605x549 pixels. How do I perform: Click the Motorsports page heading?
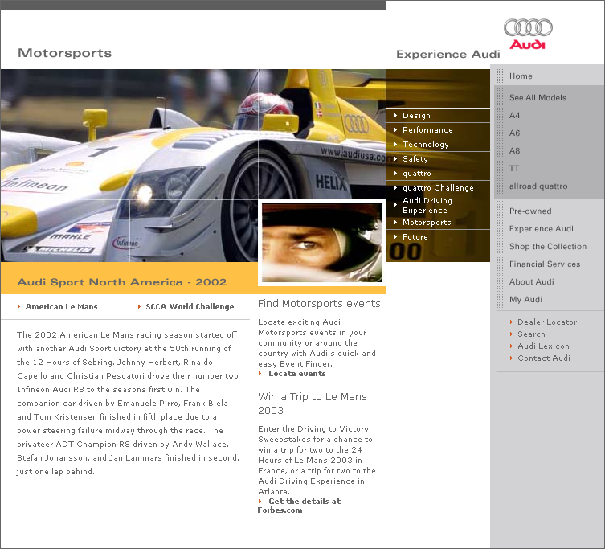64,53
